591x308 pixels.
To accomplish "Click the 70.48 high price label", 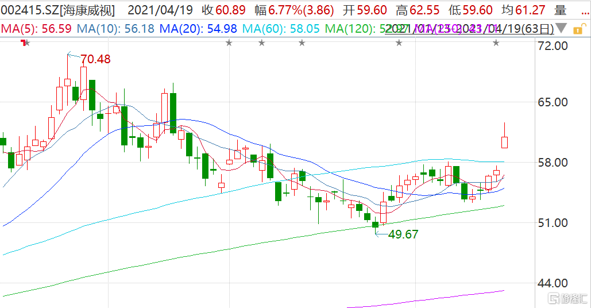I will pos(95,59).
